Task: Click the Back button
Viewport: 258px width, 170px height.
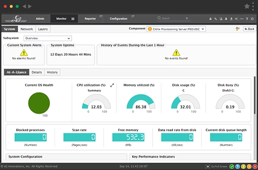Action: coord(249,29)
